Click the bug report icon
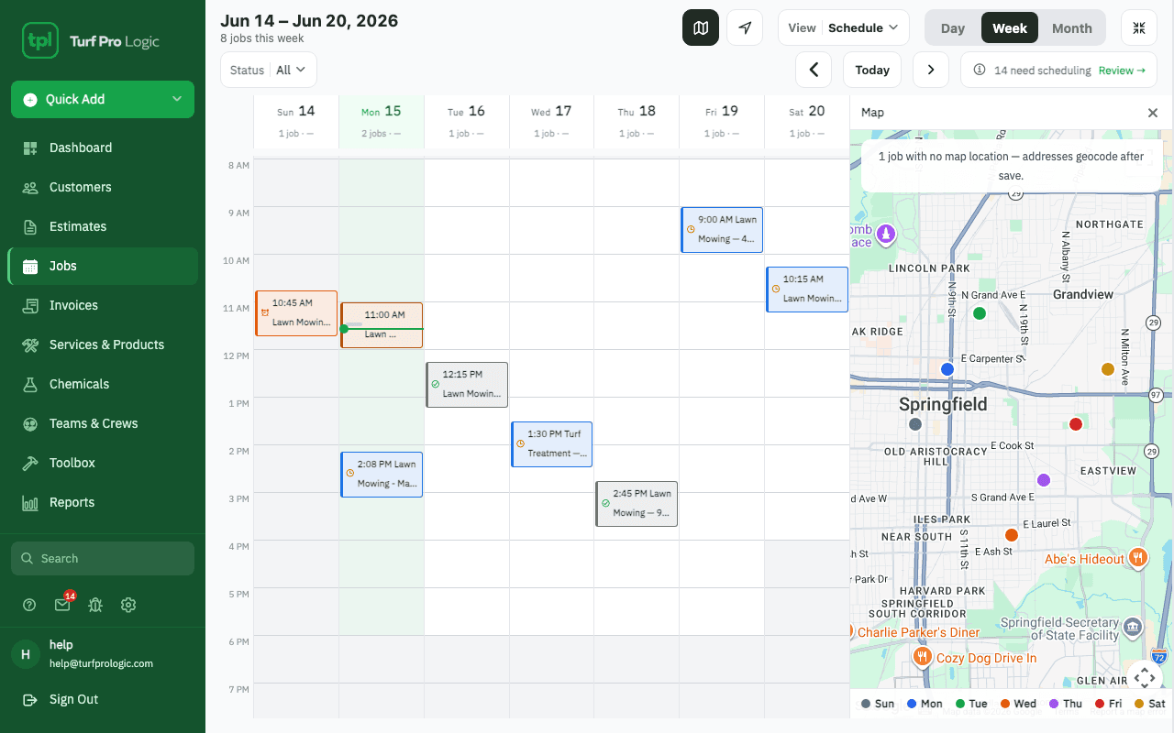This screenshot has width=1174, height=733. [95, 605]
